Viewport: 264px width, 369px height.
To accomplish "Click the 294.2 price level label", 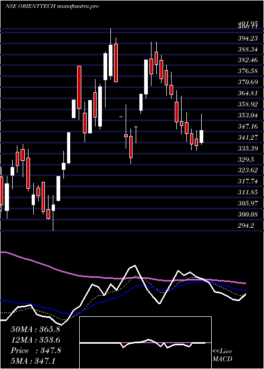I will (x=246, y=226).
